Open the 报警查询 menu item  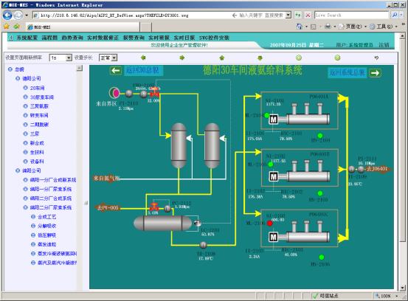click(134, 38)
